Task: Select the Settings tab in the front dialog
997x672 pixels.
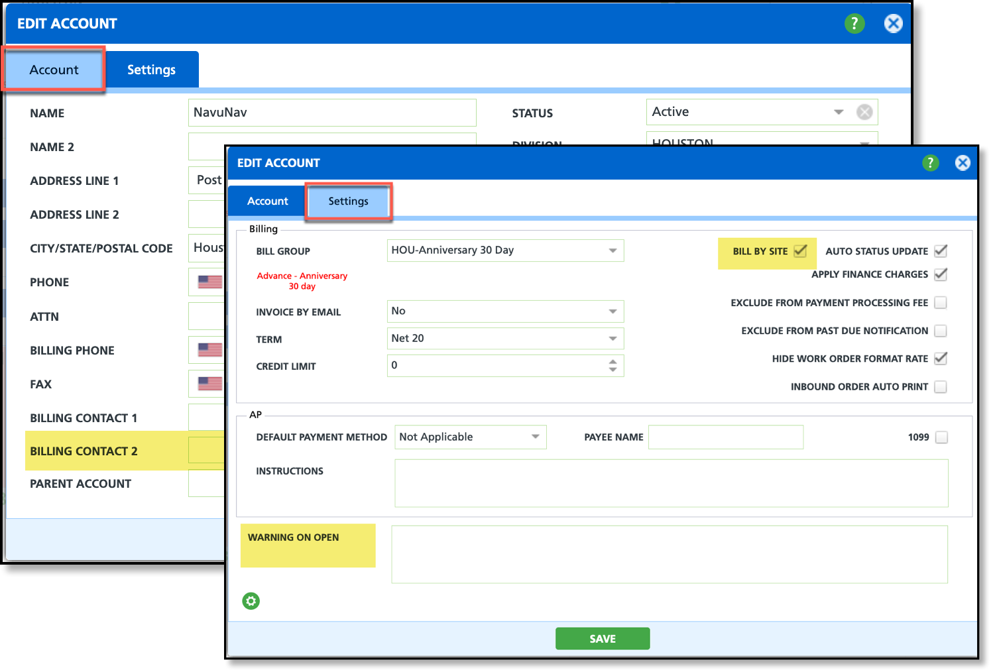Action: (x=349, y=201)
